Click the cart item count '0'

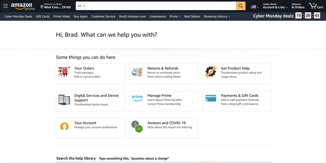click(x=314, y=4)
